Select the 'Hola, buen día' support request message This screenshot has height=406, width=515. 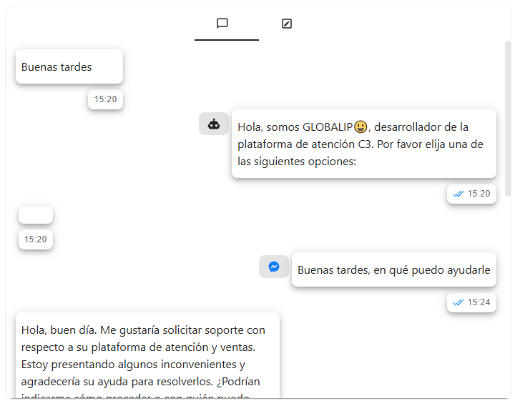148,355
